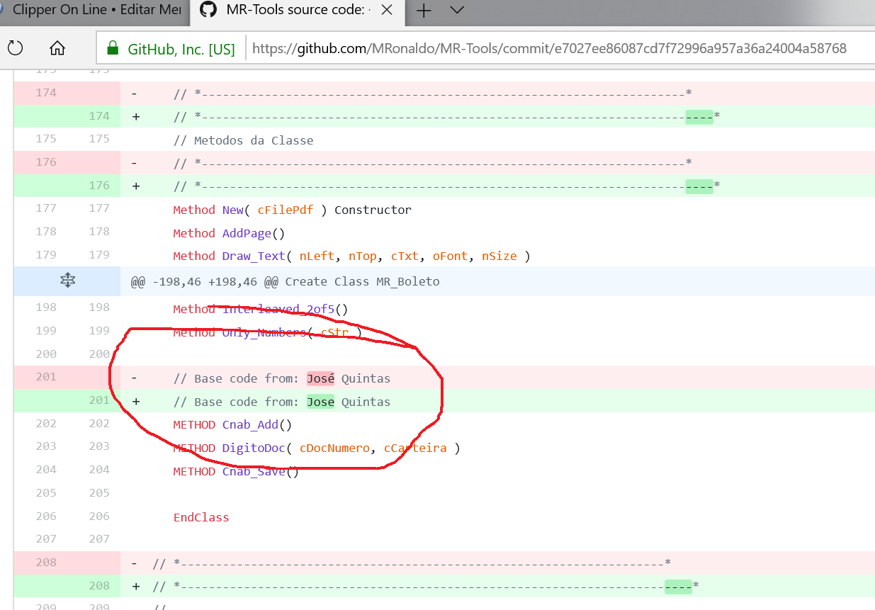Image resolution: width=875 pixels, height=610 pixels.
Task: Click the highlighted green word "Jose"
Action: click(320, 402)
